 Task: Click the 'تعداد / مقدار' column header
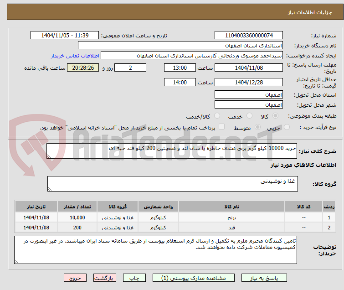[x=77, y=207]
